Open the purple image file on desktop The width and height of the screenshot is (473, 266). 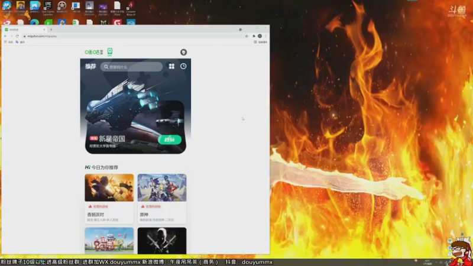pos(103,9)
